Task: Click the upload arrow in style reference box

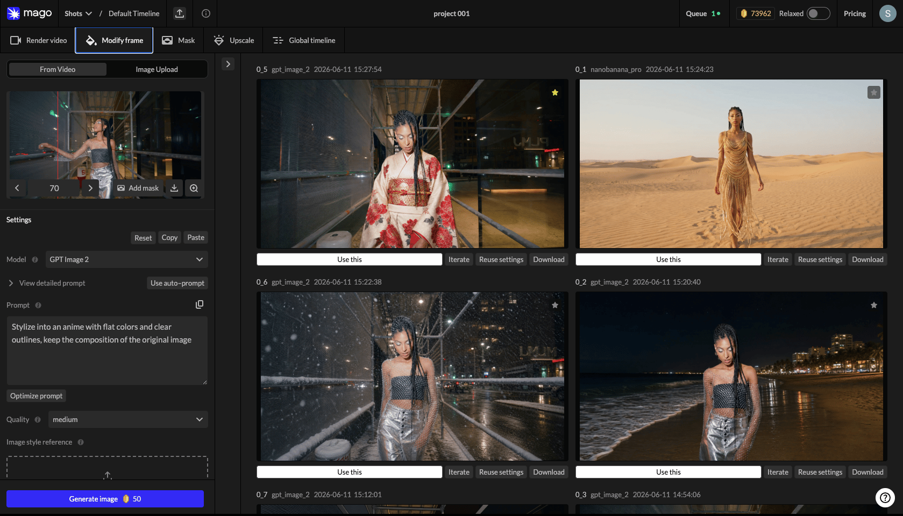Action: tap(108, 475)
